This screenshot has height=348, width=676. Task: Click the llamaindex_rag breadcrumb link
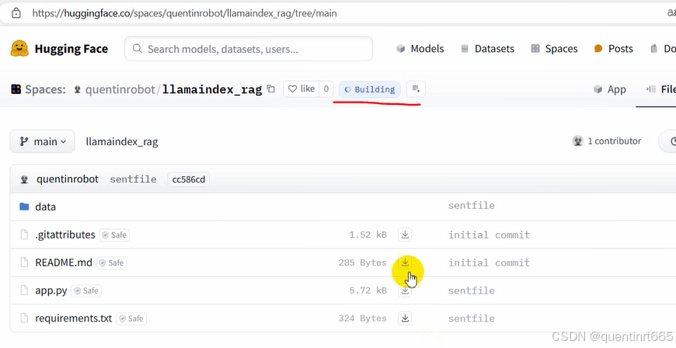click(122, 141)
